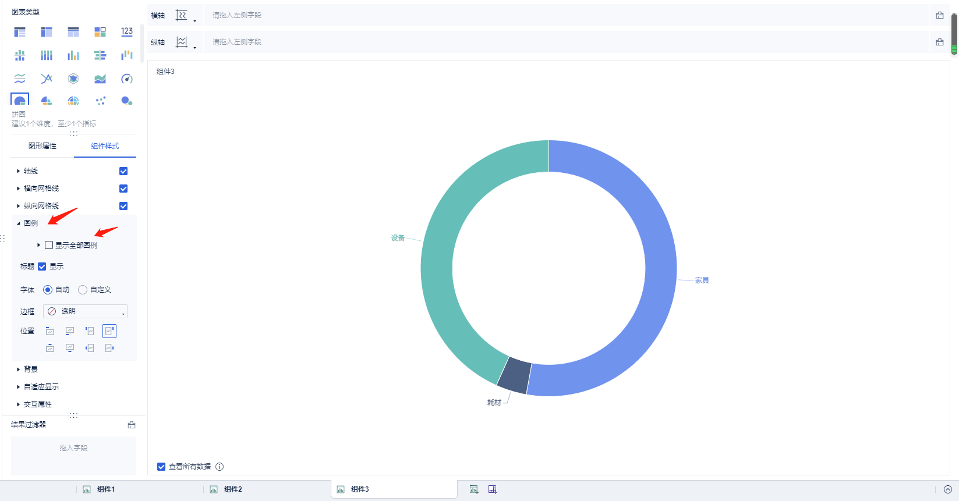
Task: Set legend position to left-center
Action: (90, 348)
